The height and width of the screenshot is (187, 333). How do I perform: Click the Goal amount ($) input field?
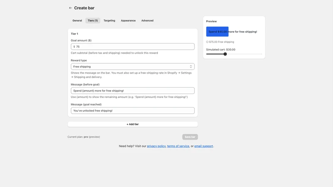pos(132,47)
